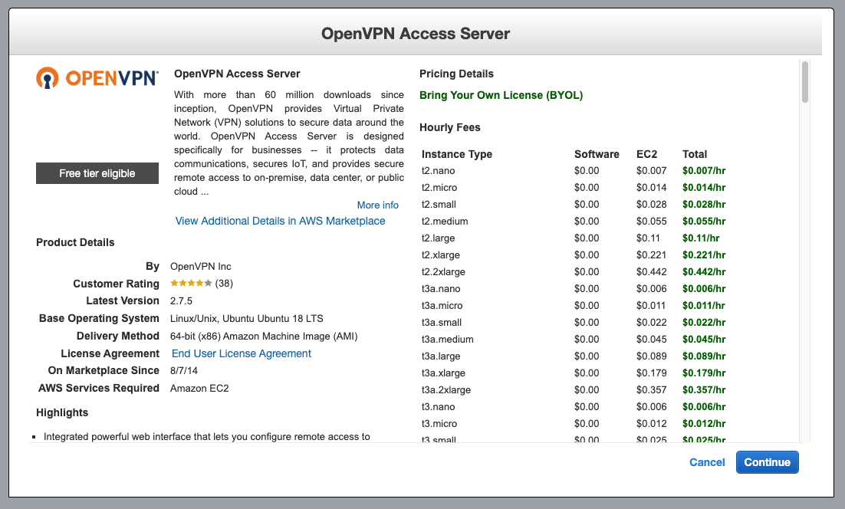
Task: Select the Bring Your Own License (BYOL) text
Action: coord(501,95)
